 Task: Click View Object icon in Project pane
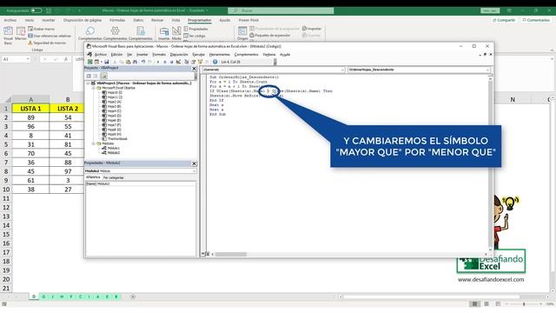point(96,76)
